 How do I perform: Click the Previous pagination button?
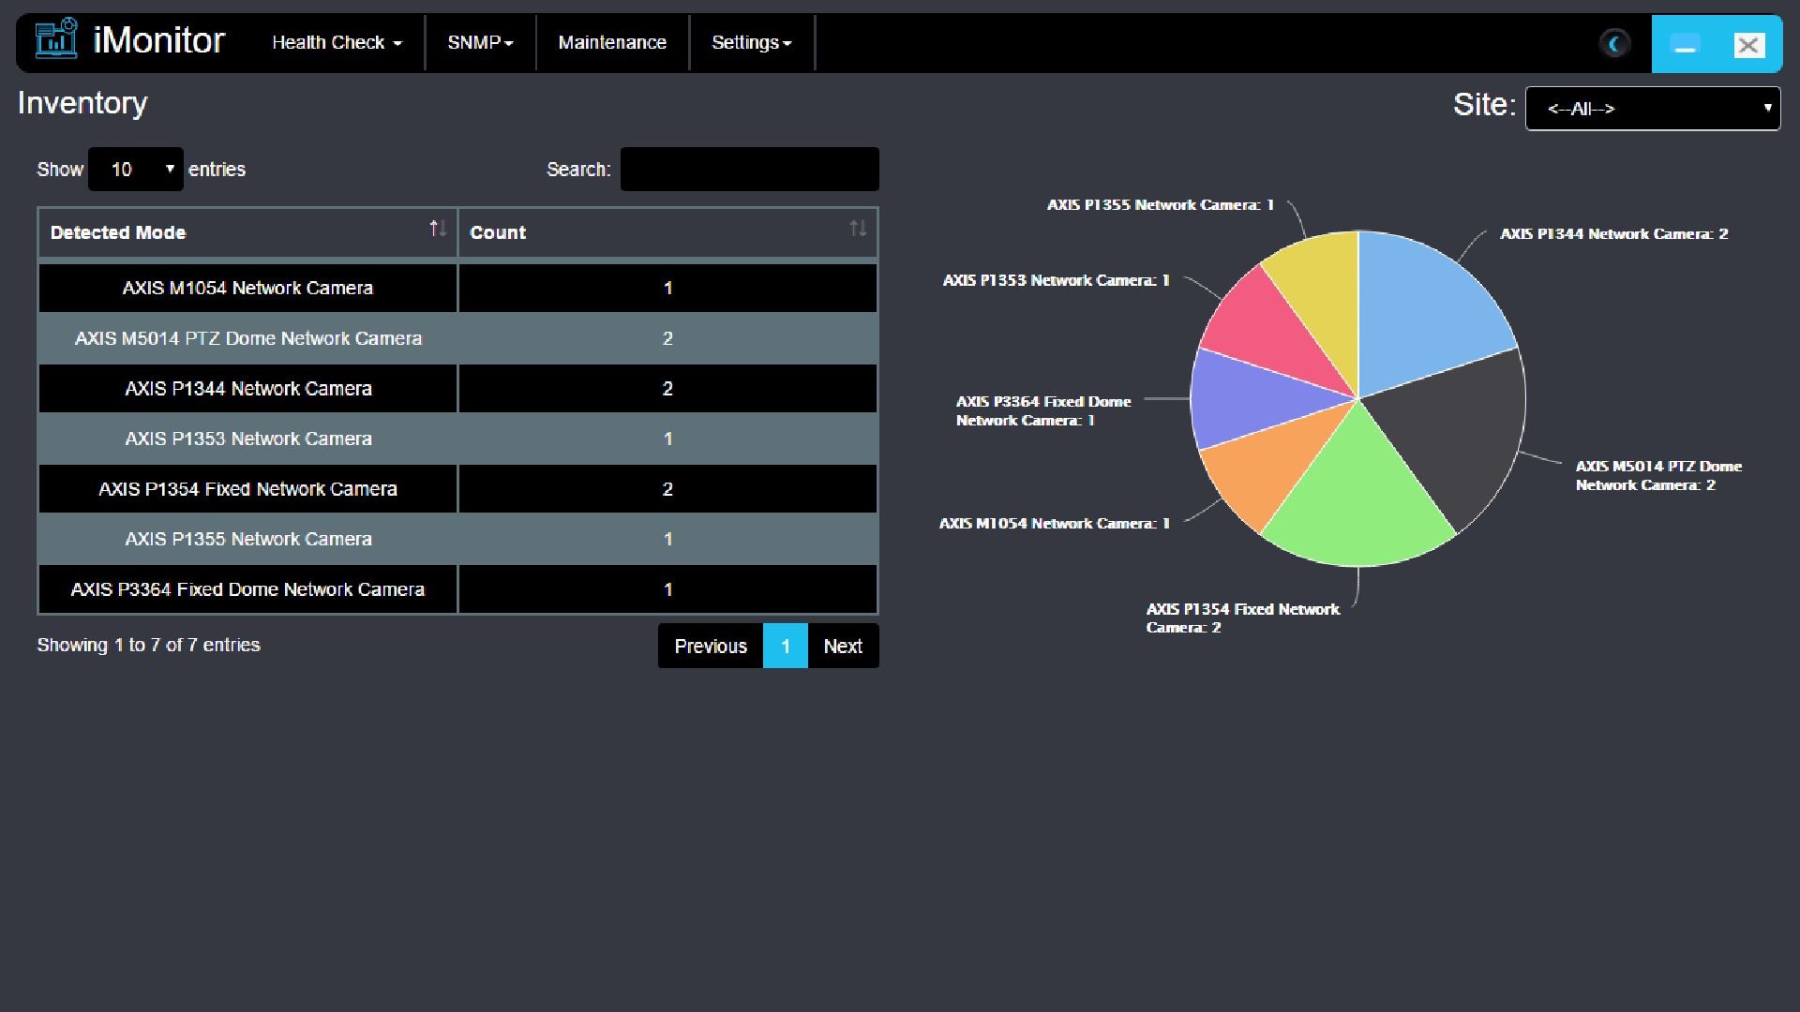(711, 646)
